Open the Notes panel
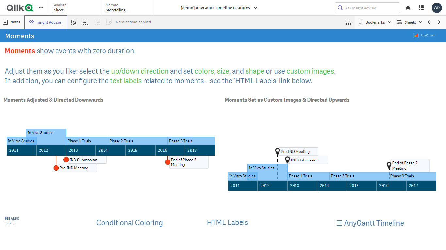The height and width of the screenshot is (250, 446). coord(12,22)
